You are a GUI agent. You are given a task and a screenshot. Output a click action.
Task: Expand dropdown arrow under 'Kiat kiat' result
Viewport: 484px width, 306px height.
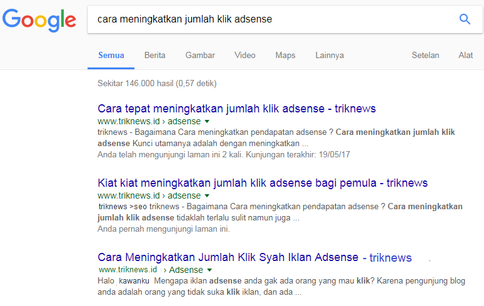click(207, 195)
